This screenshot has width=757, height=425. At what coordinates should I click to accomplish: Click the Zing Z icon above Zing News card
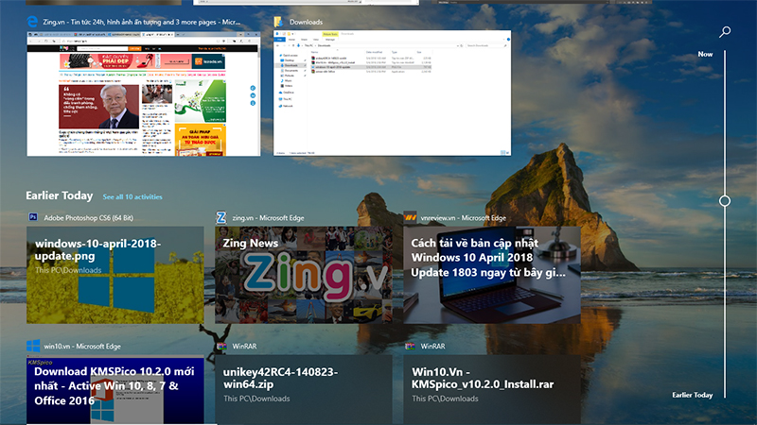[220, 218]
